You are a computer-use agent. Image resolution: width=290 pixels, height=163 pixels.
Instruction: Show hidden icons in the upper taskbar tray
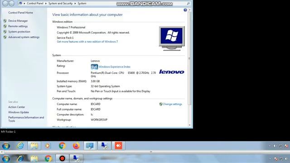[270, 146]
